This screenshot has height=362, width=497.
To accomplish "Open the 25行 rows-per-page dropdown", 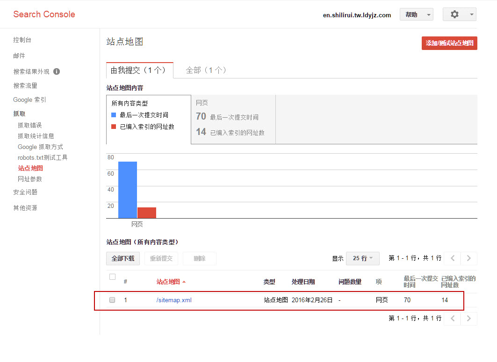I will point(362,258).
